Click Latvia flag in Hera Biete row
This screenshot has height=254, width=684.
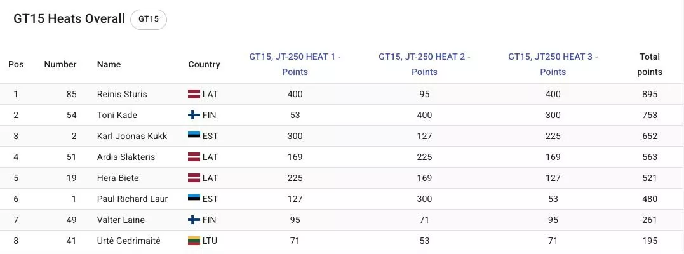click(194, 178)
